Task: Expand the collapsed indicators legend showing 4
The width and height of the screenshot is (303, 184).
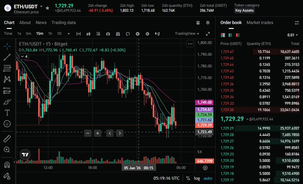Action: coord(24,57)
